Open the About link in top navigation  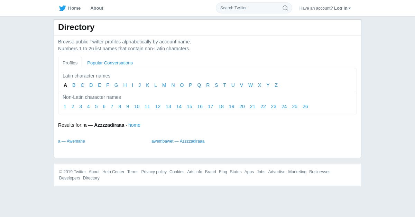pos(97,8)
